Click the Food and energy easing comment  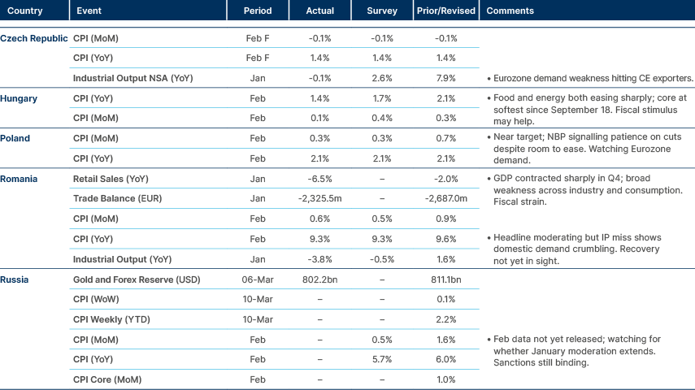(587, 110)
